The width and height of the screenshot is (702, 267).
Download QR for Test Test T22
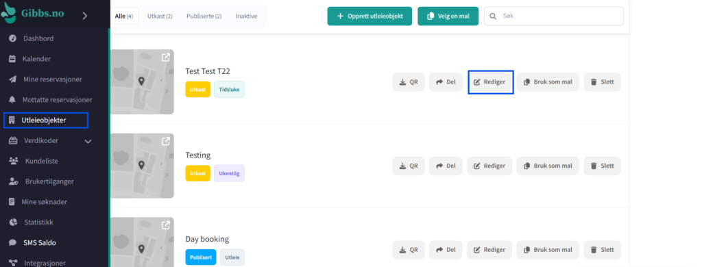click(x=409, y=82)
